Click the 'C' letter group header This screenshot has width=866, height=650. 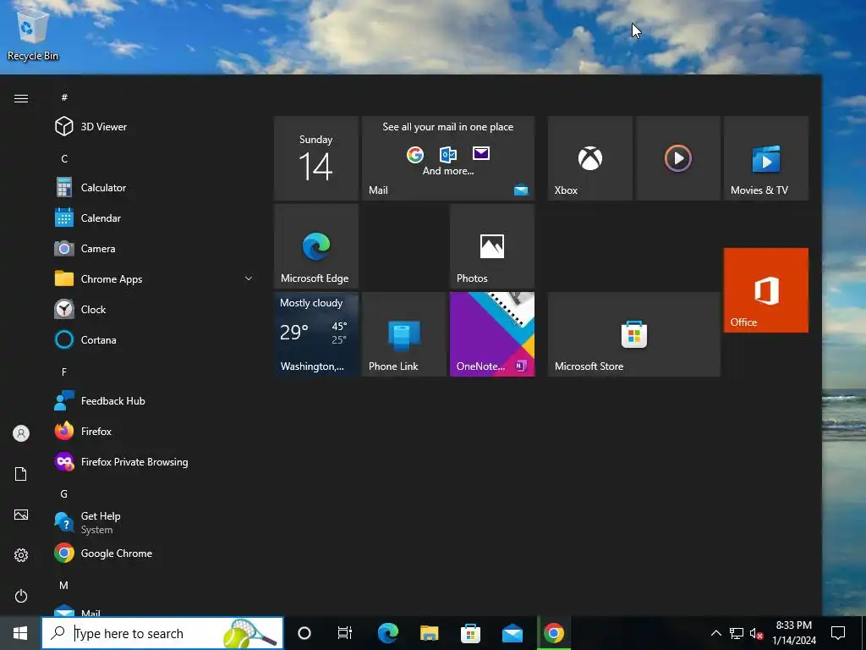tap(64, 158)
